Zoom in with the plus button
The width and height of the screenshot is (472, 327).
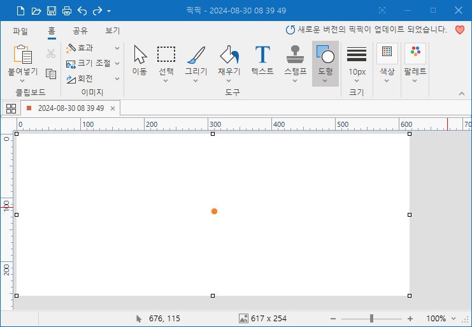[x=410, y=319]
